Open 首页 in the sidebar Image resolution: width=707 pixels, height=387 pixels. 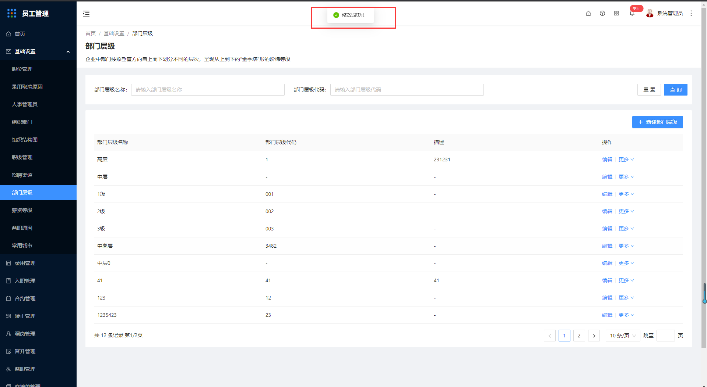tap(38, 34)
